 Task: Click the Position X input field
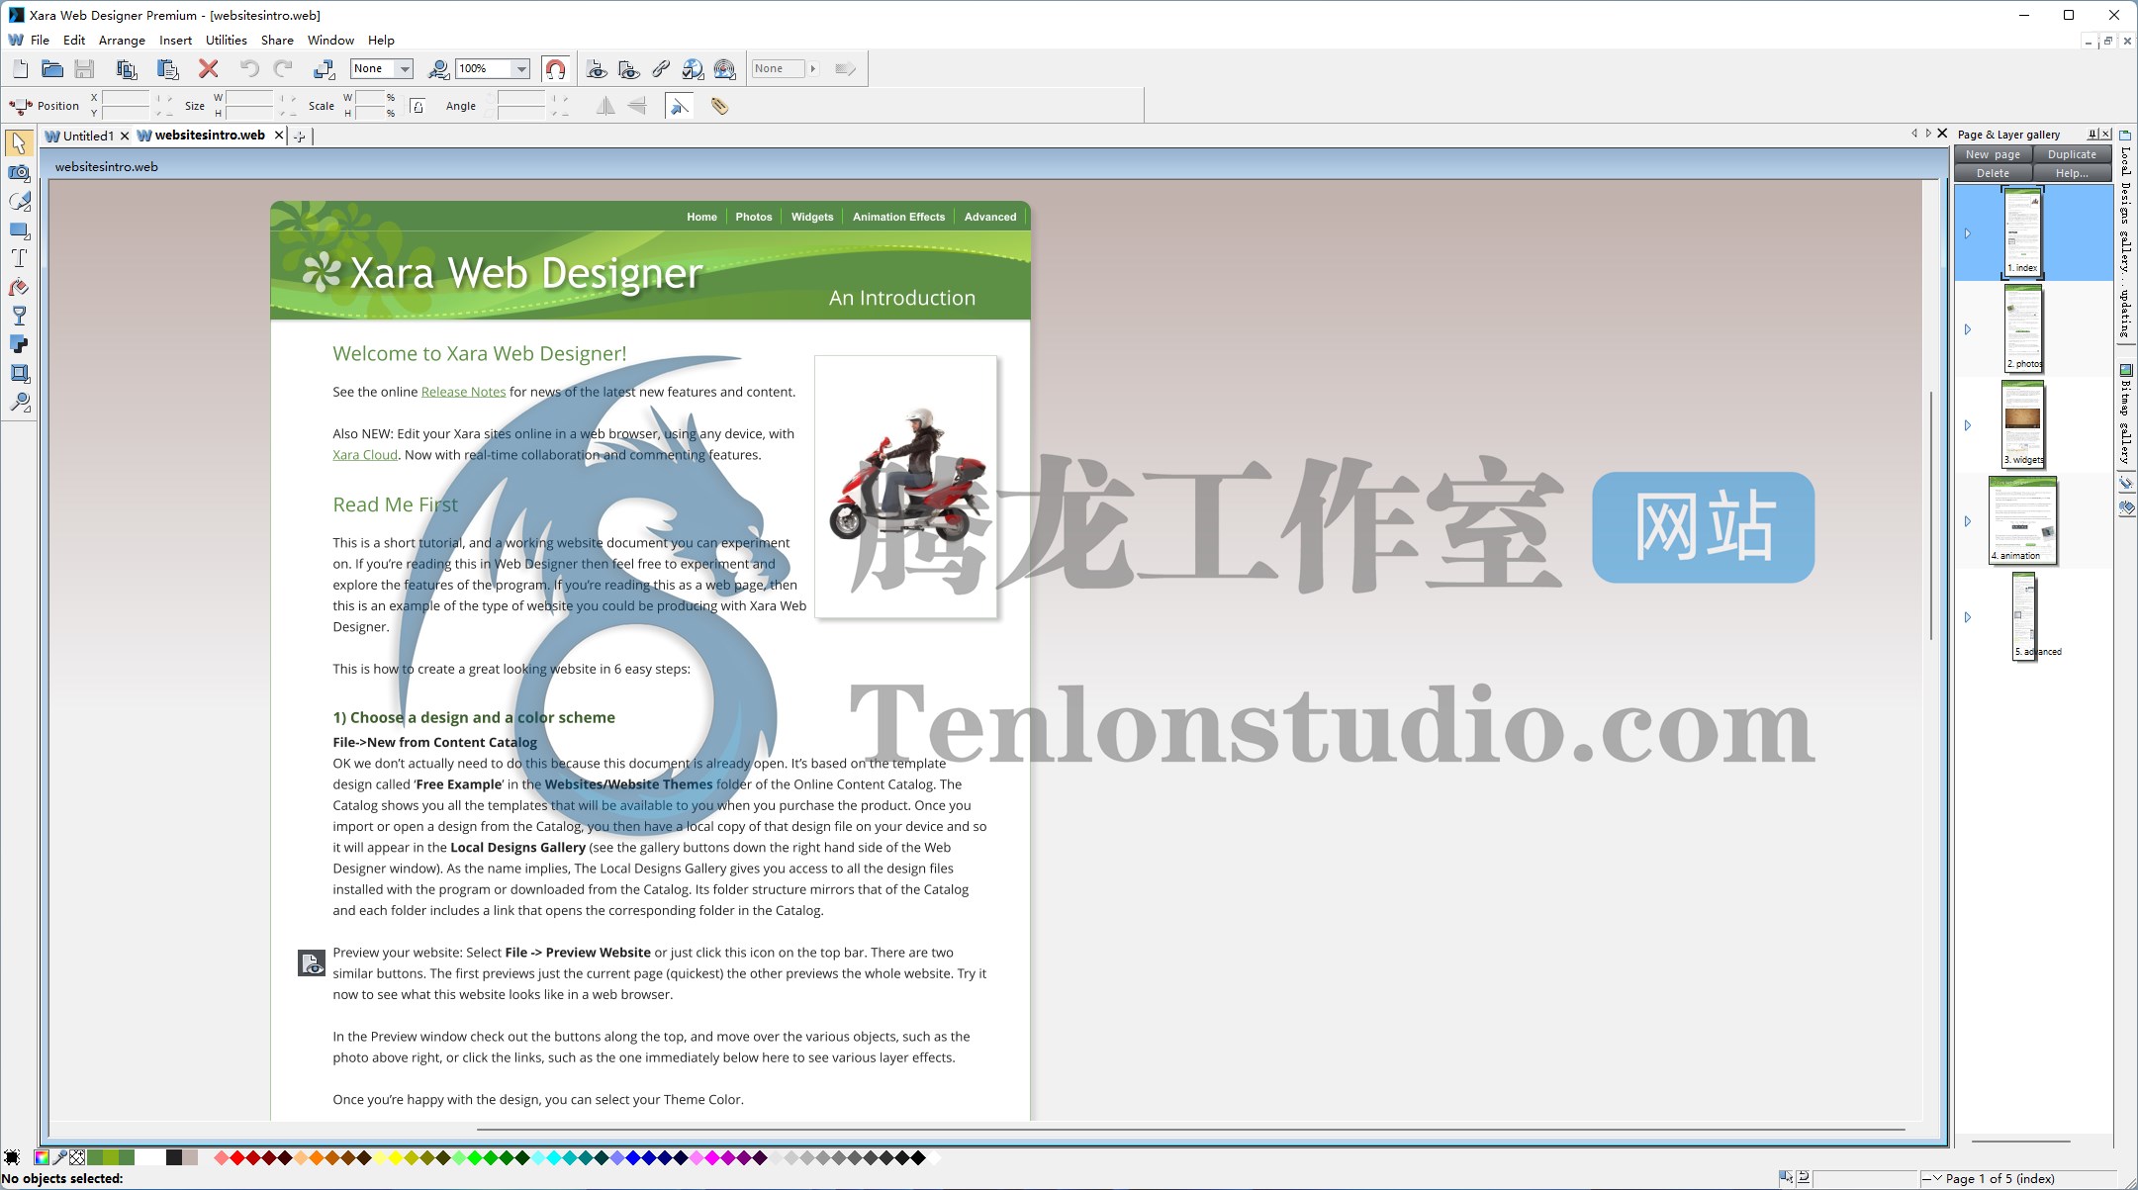tap(126, 98)
